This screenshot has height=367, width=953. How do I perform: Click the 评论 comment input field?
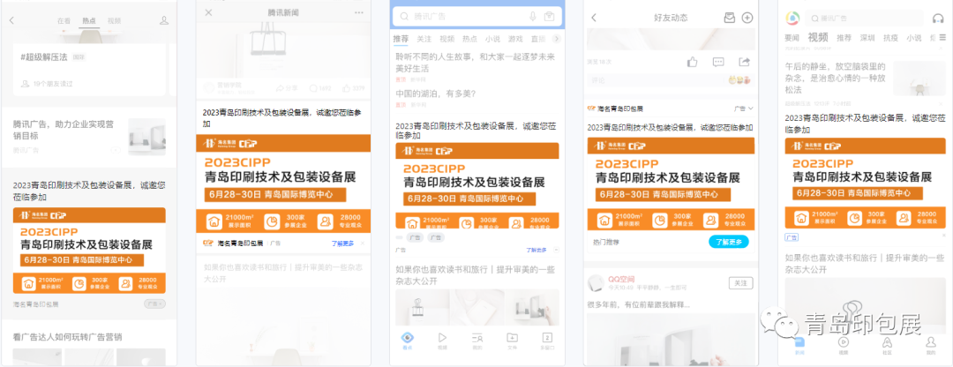pyautogui.click(x=669, y=79)
